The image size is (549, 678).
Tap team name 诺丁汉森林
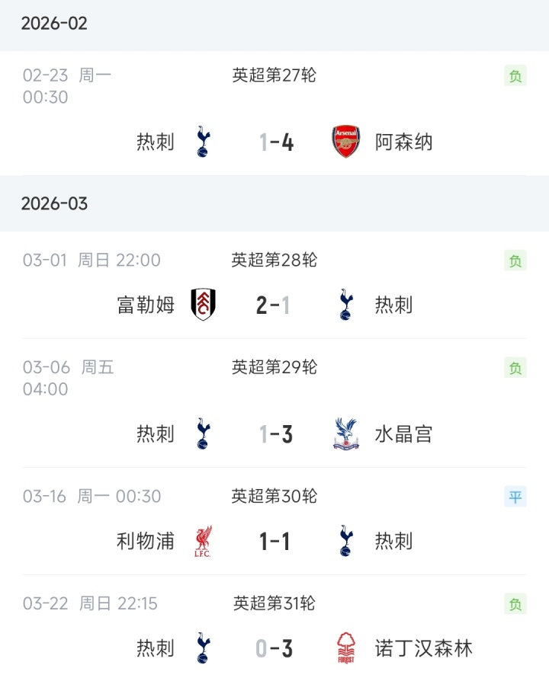[x=424, y=649]
